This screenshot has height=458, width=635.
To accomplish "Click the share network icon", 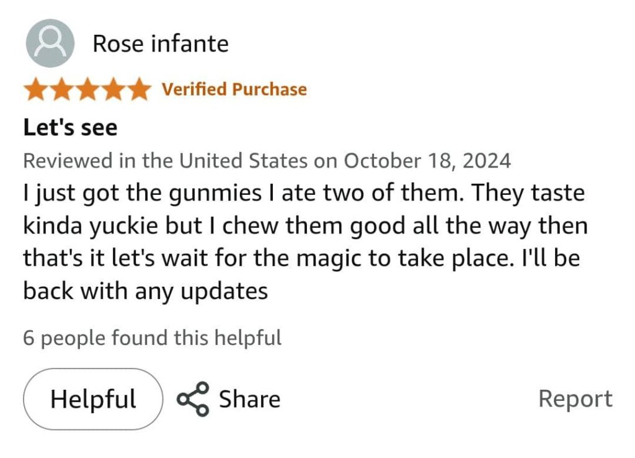I will [x=192, y=399].
